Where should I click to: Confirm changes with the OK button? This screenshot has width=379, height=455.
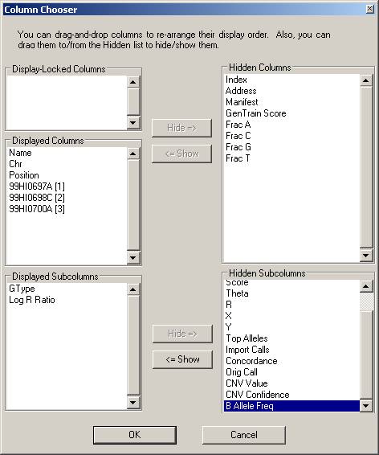135,435
